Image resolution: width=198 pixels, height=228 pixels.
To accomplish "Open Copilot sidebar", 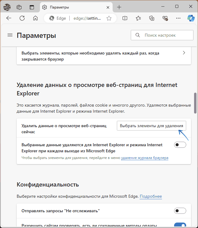I will (x=191, y=18).
